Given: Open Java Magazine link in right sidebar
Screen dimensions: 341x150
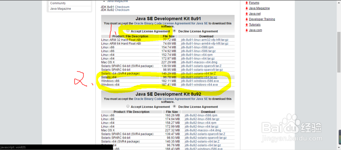Looking at the screenshot, I should pos(259,8).
